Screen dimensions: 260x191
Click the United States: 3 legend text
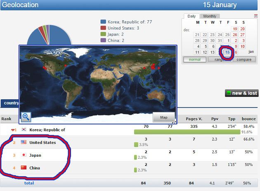pyautogui.click(x=123, y=28)
